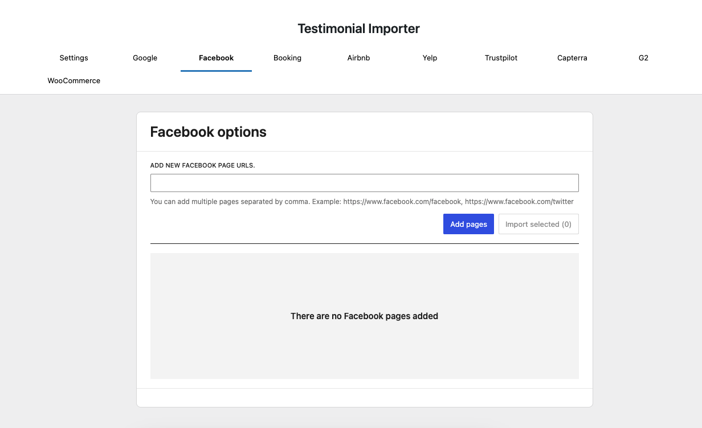Click the Testimonial Importer title
Image resolution: width=702 pixels, height=428 pixels.
359,28
